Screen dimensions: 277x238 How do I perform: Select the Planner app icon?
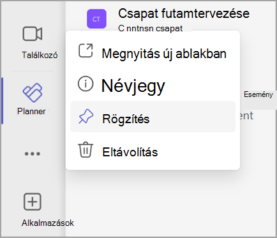(33, 93)
